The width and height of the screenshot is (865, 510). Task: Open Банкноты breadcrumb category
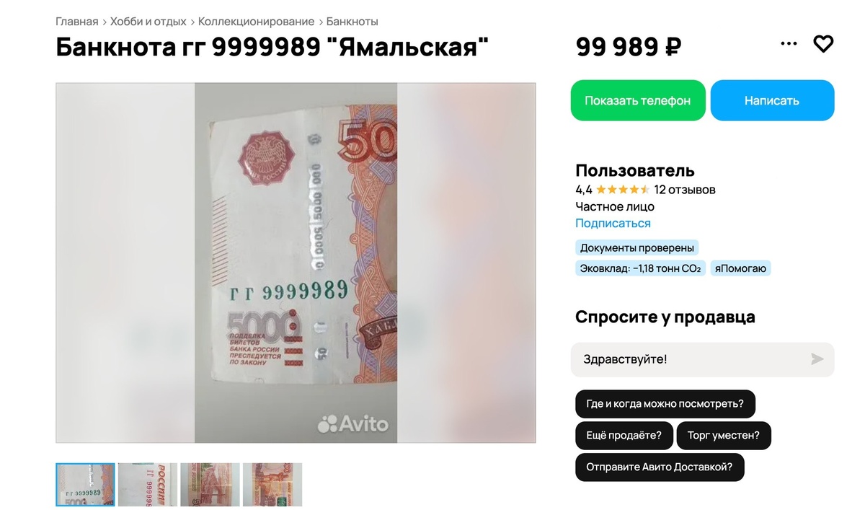point(352,22)
